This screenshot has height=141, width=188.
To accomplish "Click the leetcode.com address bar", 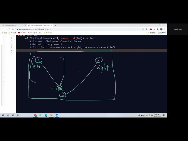I will [x=79, y=29].
